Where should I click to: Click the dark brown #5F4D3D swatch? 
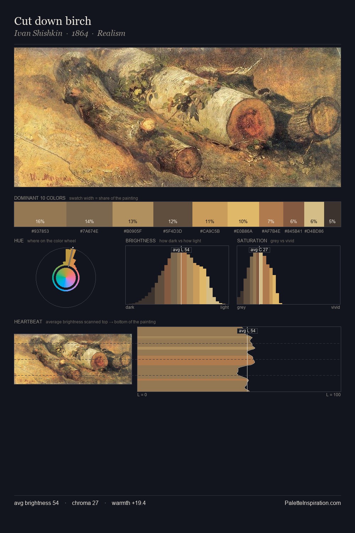click(173, 214)
